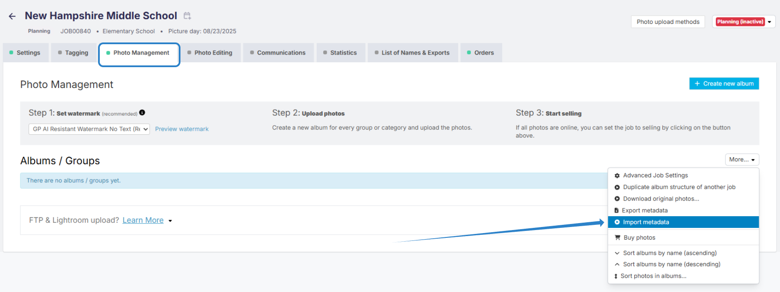The width and height of the screenshot is (780, 292).
Task: Go to the Orders tab
Action: pyautogui.click(x=481, y=53)
